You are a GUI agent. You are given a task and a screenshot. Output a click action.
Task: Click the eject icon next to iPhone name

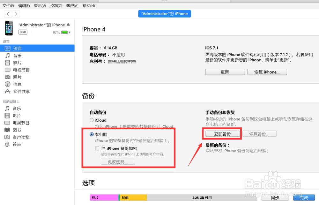click(x=68, y=25)
